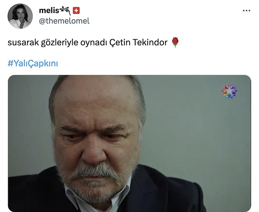Click the word oynadı in the tweet
This screenshot has height=212, width=259.
tap(93, 42)
